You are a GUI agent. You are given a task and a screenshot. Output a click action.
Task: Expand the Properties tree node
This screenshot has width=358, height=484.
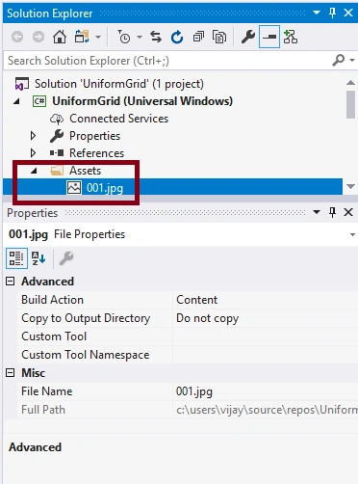click(33, 136)
